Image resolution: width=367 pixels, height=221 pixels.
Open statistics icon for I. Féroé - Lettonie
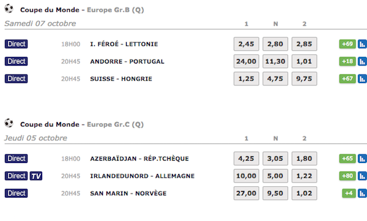[x=362, y=44]
